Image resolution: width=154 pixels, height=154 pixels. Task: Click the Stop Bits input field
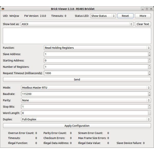(x=84, y=107)
